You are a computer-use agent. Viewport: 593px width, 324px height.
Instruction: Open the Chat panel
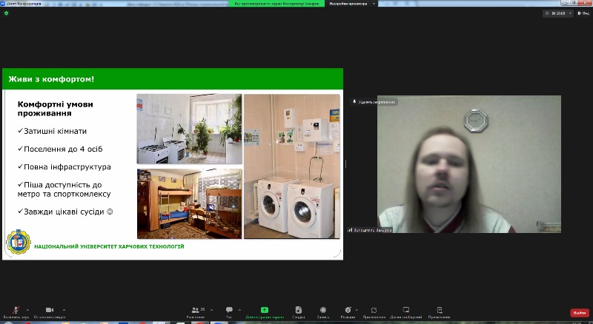229,312
